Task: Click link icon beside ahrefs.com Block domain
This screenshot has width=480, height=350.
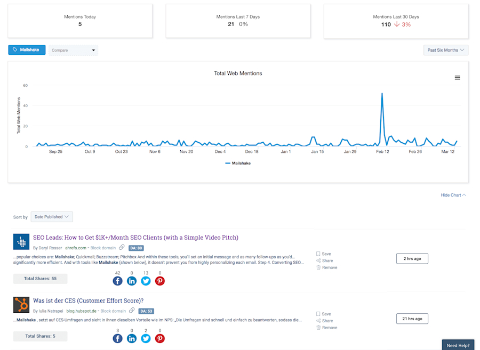Action: click(122, 247)
